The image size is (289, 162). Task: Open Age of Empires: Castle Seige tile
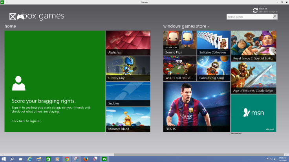(253, 78)
